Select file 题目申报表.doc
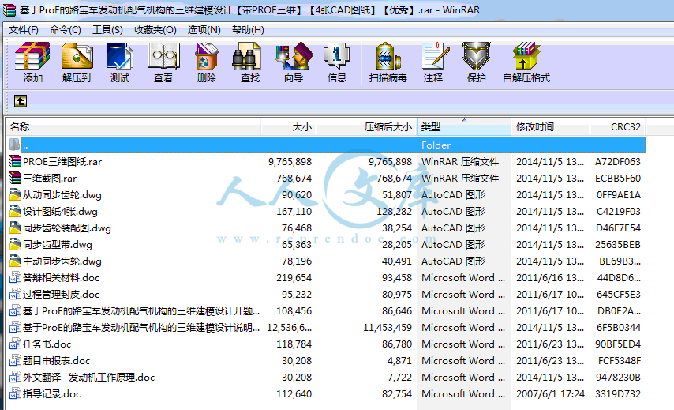The width and height of the screenshot is (674, 410). point(56,360)
